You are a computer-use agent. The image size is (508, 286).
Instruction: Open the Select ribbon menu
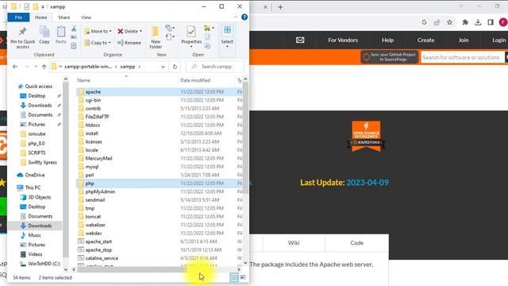pos(227,37)
